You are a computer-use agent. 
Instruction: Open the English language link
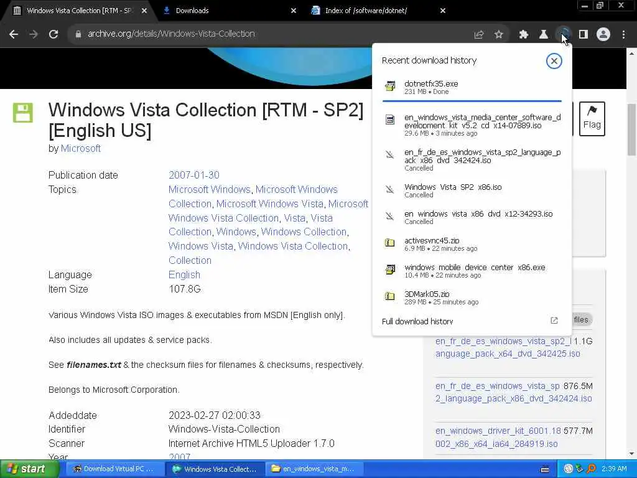point(184,274)
